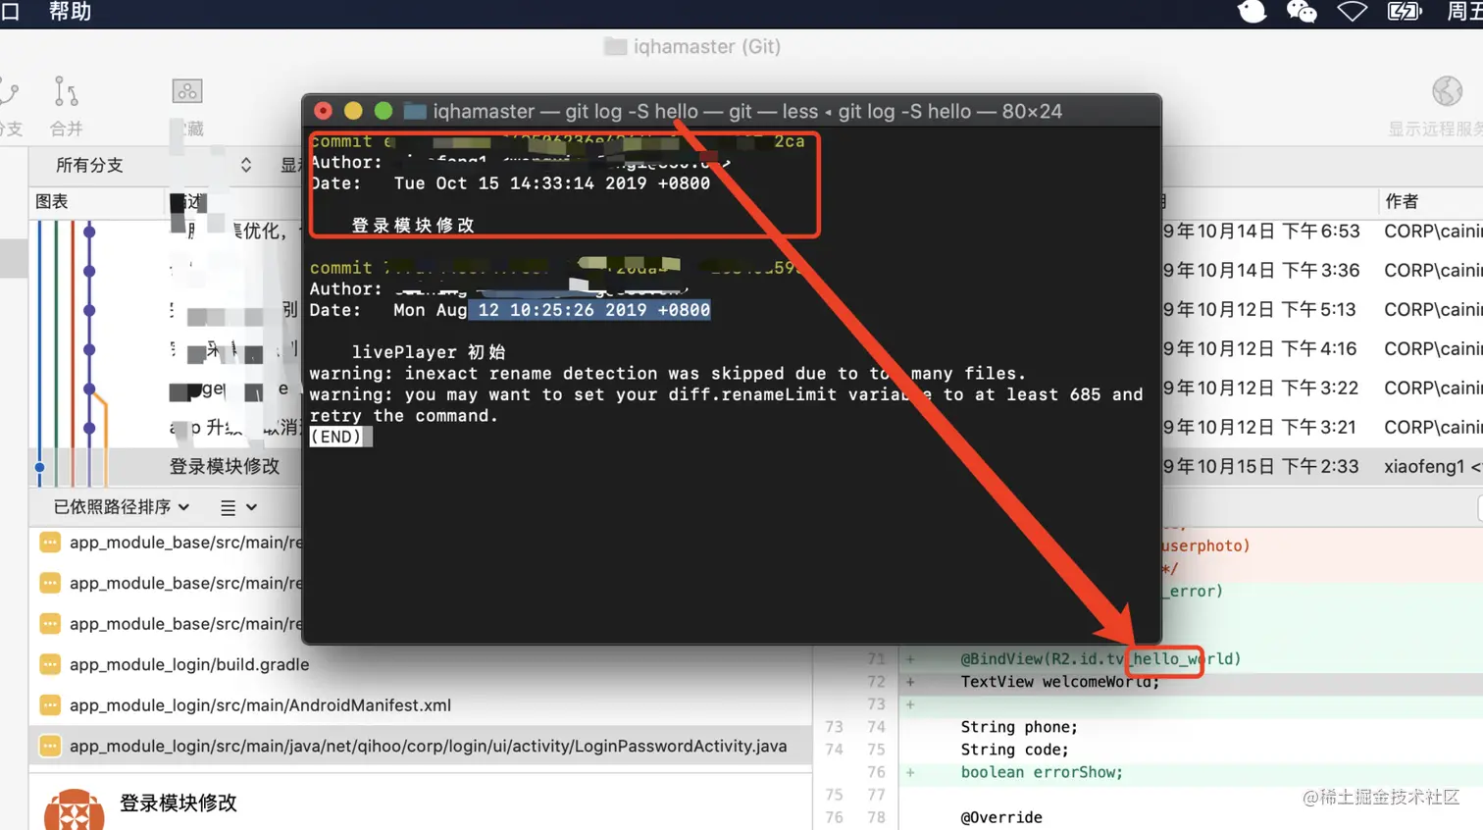This screenshot has width=1483, height=830.
Task: Select the commit dated 10月14日 下午3:36
Action: [x=1260, y=271]
